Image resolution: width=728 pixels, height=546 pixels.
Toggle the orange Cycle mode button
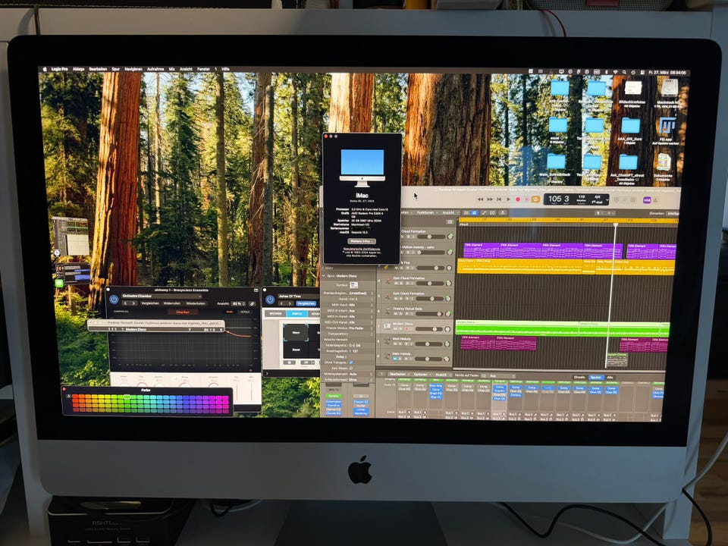tap(535, 199)
